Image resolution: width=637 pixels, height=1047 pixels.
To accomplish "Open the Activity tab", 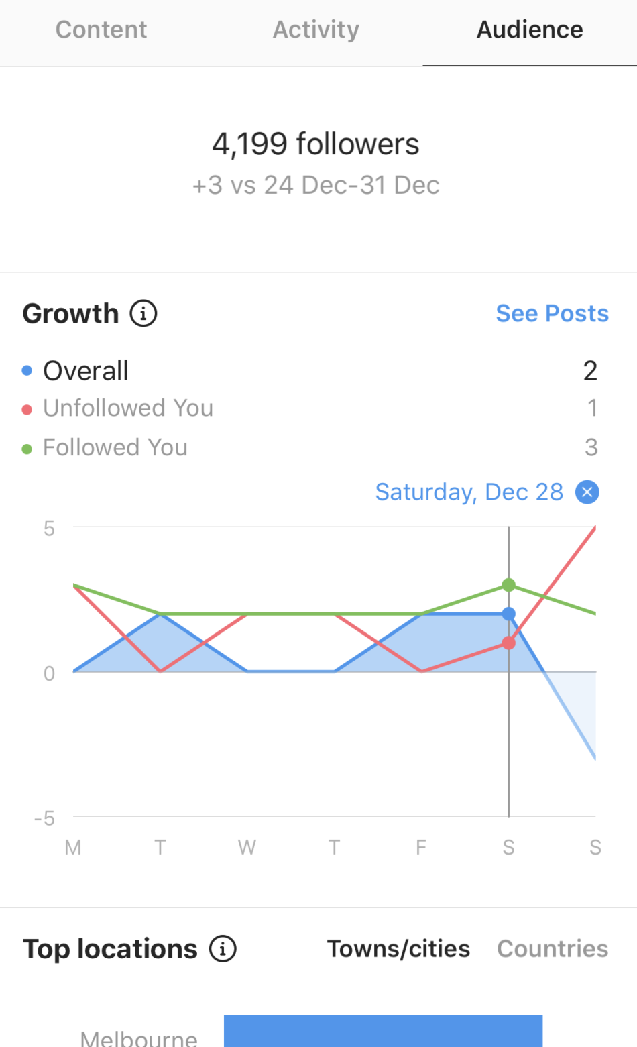I will [x=316, y=30].
